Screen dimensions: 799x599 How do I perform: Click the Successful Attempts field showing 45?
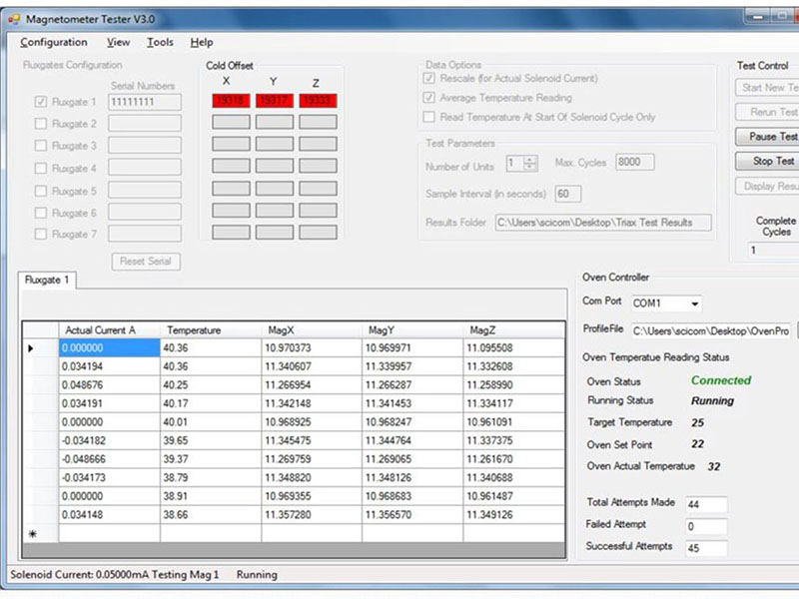click(x=706, y=548)
